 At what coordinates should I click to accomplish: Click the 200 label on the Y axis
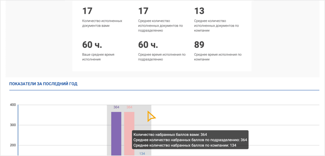click(x=13, y=145)
